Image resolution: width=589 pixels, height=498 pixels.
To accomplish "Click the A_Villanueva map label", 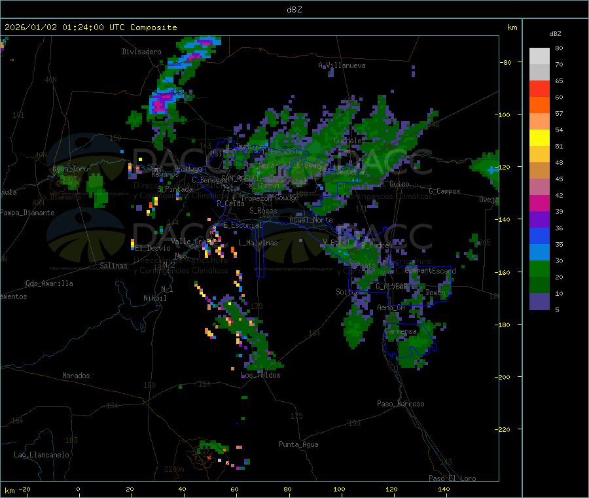I will click(342, 65).
